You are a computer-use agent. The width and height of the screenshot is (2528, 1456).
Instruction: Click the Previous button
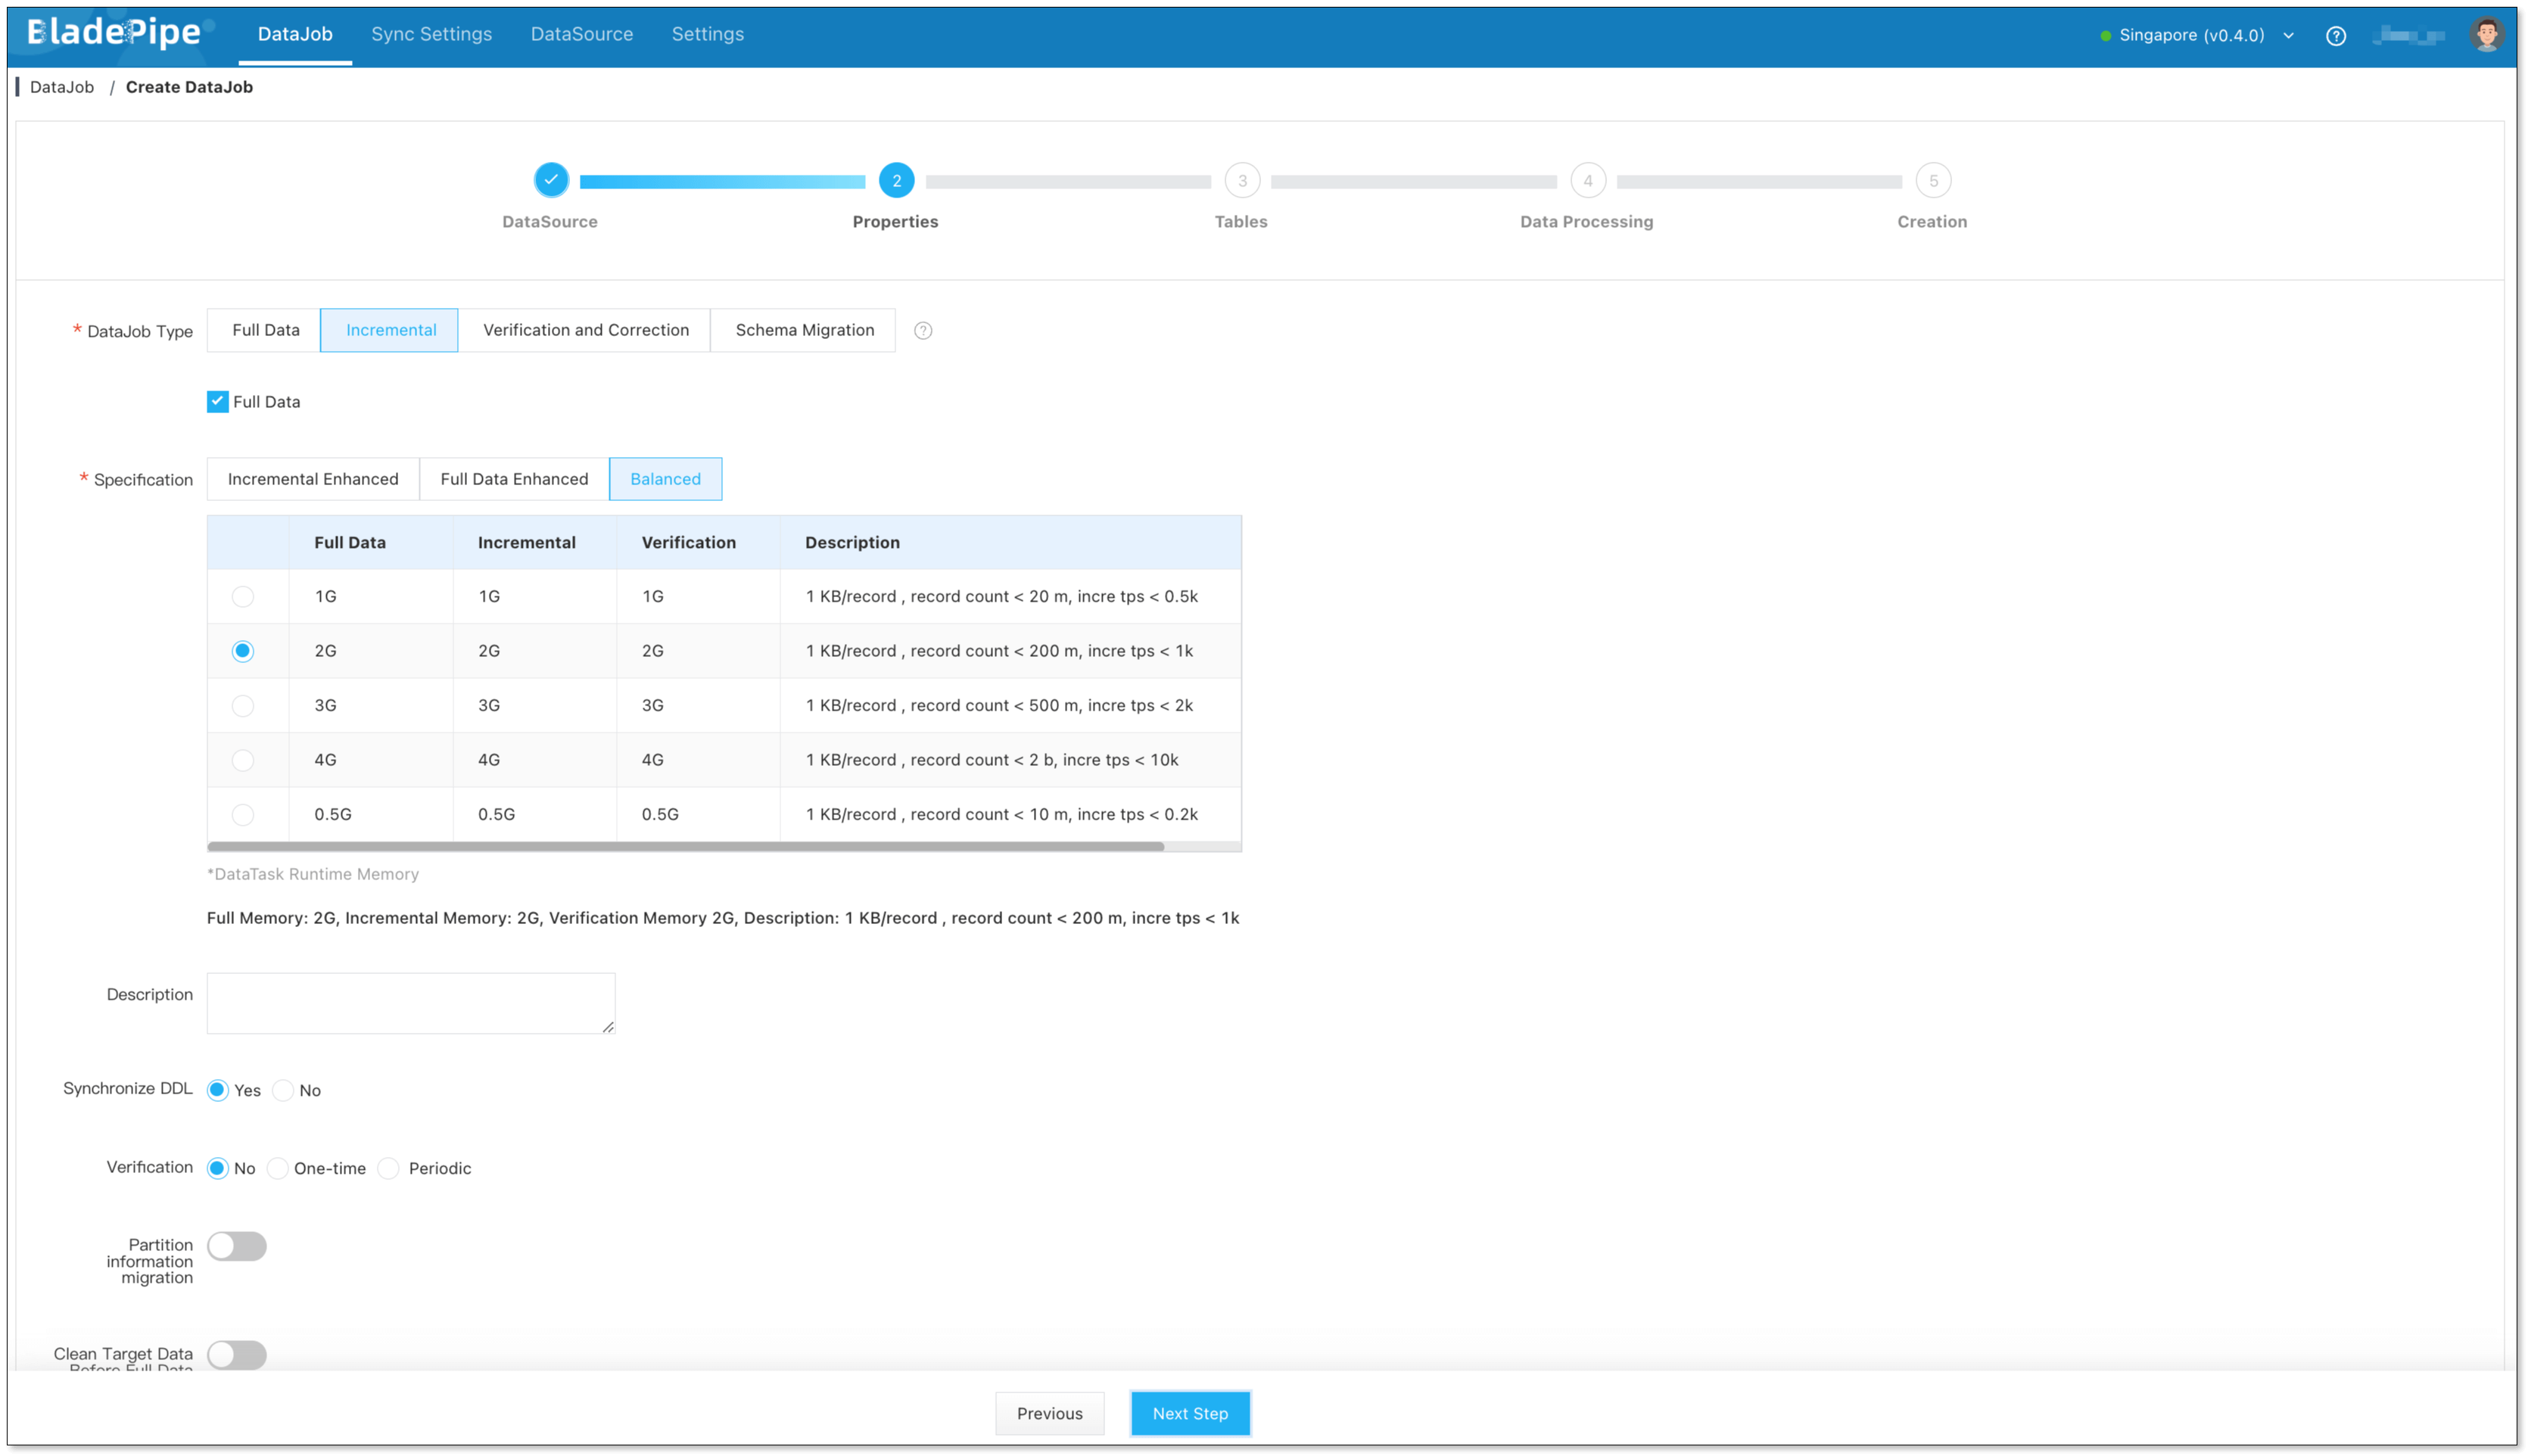[1049, 1413]
